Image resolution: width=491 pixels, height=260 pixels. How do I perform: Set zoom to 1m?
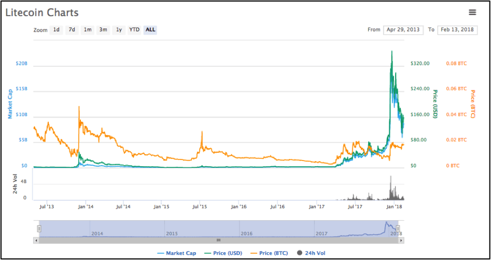88,30
